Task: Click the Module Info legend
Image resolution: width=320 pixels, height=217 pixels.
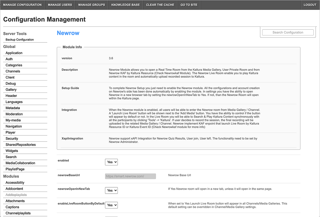Action: pos(72,47)
